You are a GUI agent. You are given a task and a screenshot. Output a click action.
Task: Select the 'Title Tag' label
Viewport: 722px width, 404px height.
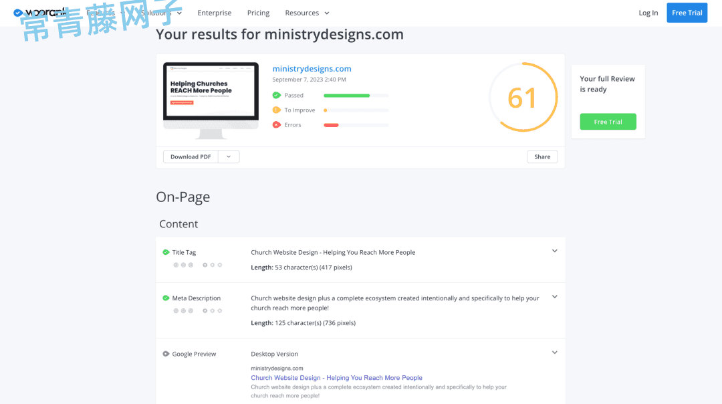pos(184,252)
